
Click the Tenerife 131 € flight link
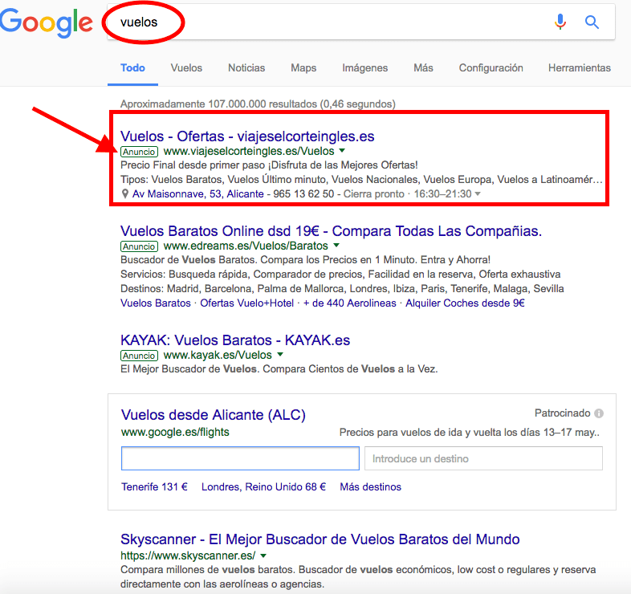[154, 486]
